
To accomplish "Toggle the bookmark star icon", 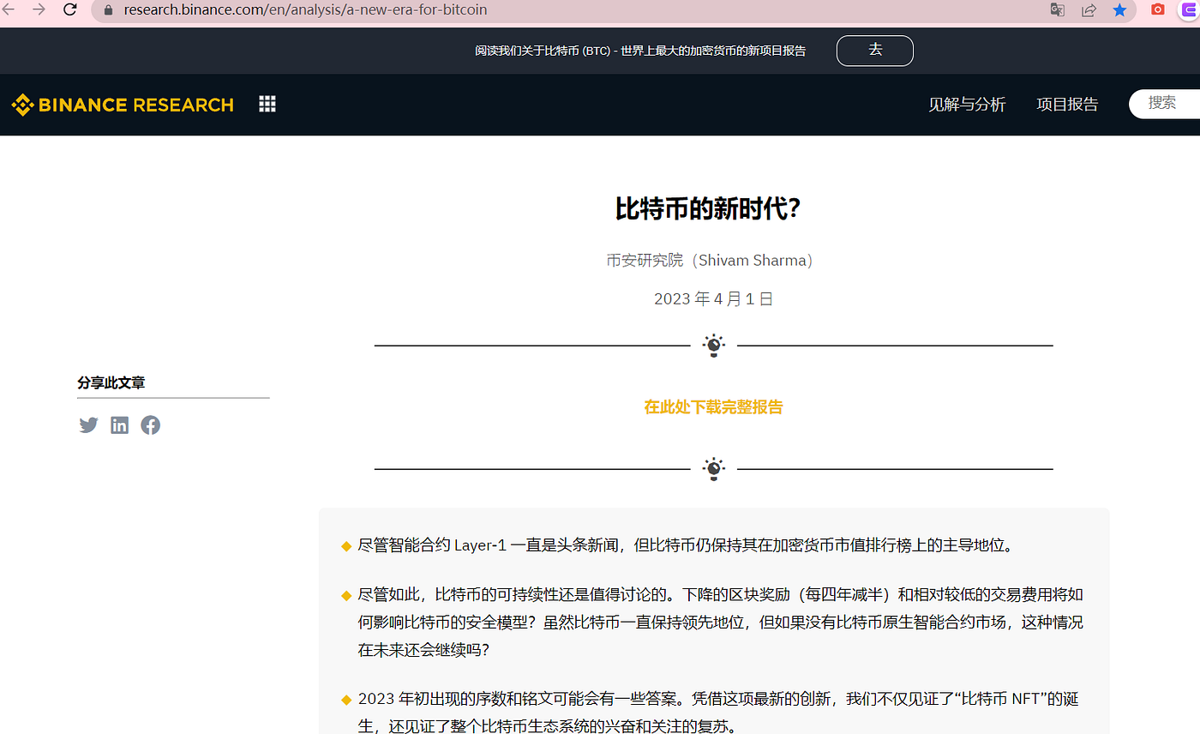I will pyautogui.click(x=1119, y=10).
